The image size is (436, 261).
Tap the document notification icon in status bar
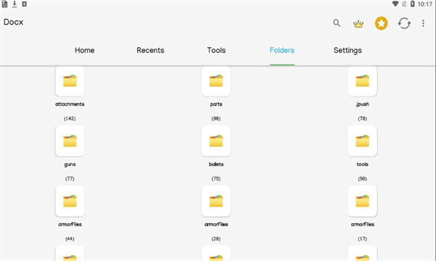[4, 4]
